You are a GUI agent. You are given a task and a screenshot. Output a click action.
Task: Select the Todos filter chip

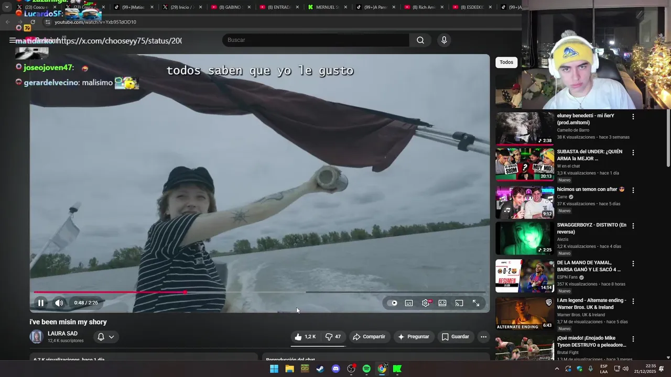(506, 62)
